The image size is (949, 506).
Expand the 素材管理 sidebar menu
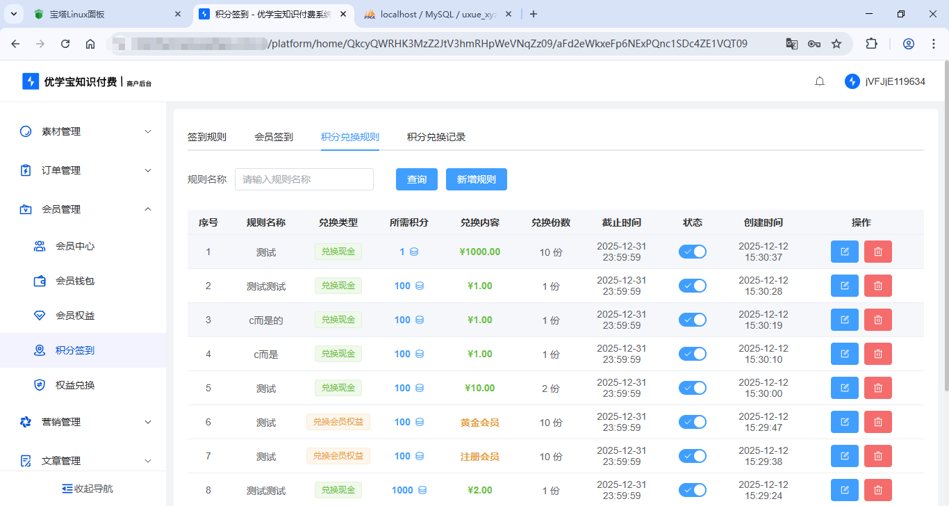83,131
